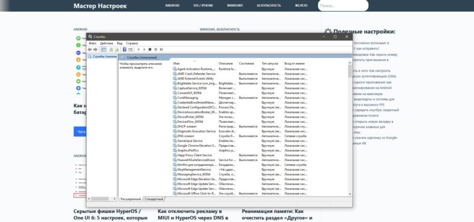Image resolution: width=474 pixels, height=222 pixels.
Task: Focus the website search field Поиск
Action: click(x=343, y=6)
